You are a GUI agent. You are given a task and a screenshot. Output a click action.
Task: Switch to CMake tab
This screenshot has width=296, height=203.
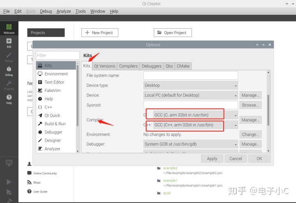click(x=183, y=66)
